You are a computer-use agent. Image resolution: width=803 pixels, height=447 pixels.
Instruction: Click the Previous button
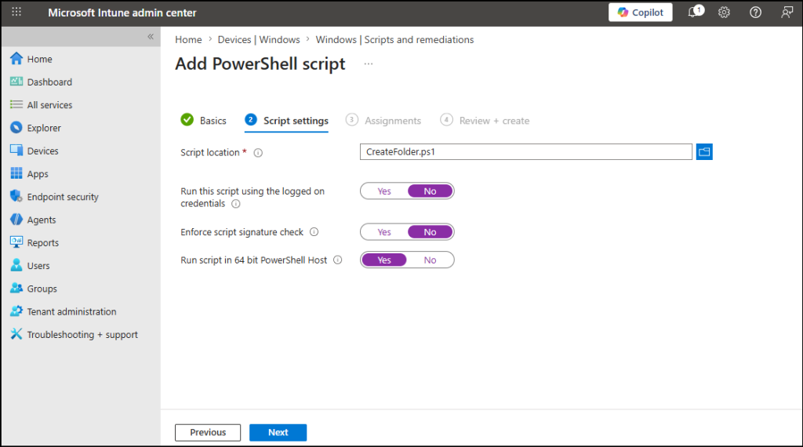pos(208,432)
